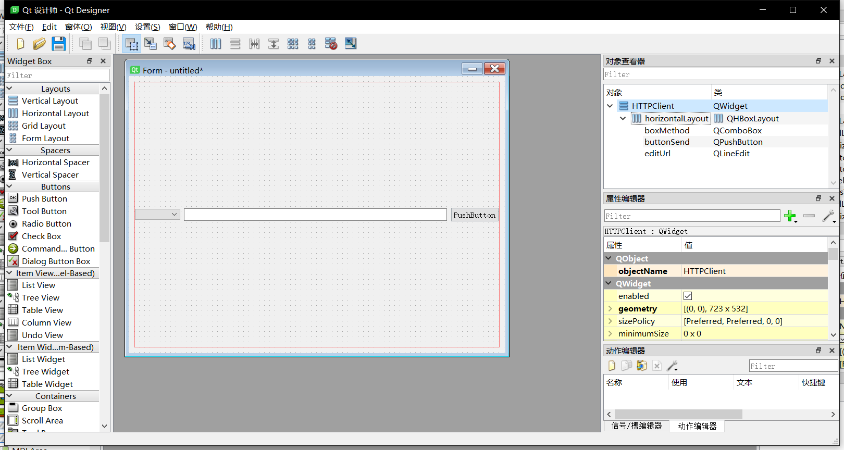Open the 文件(F) menu
Image resolution: width=844 pixels, height=450 pixels.
[21, 27]
